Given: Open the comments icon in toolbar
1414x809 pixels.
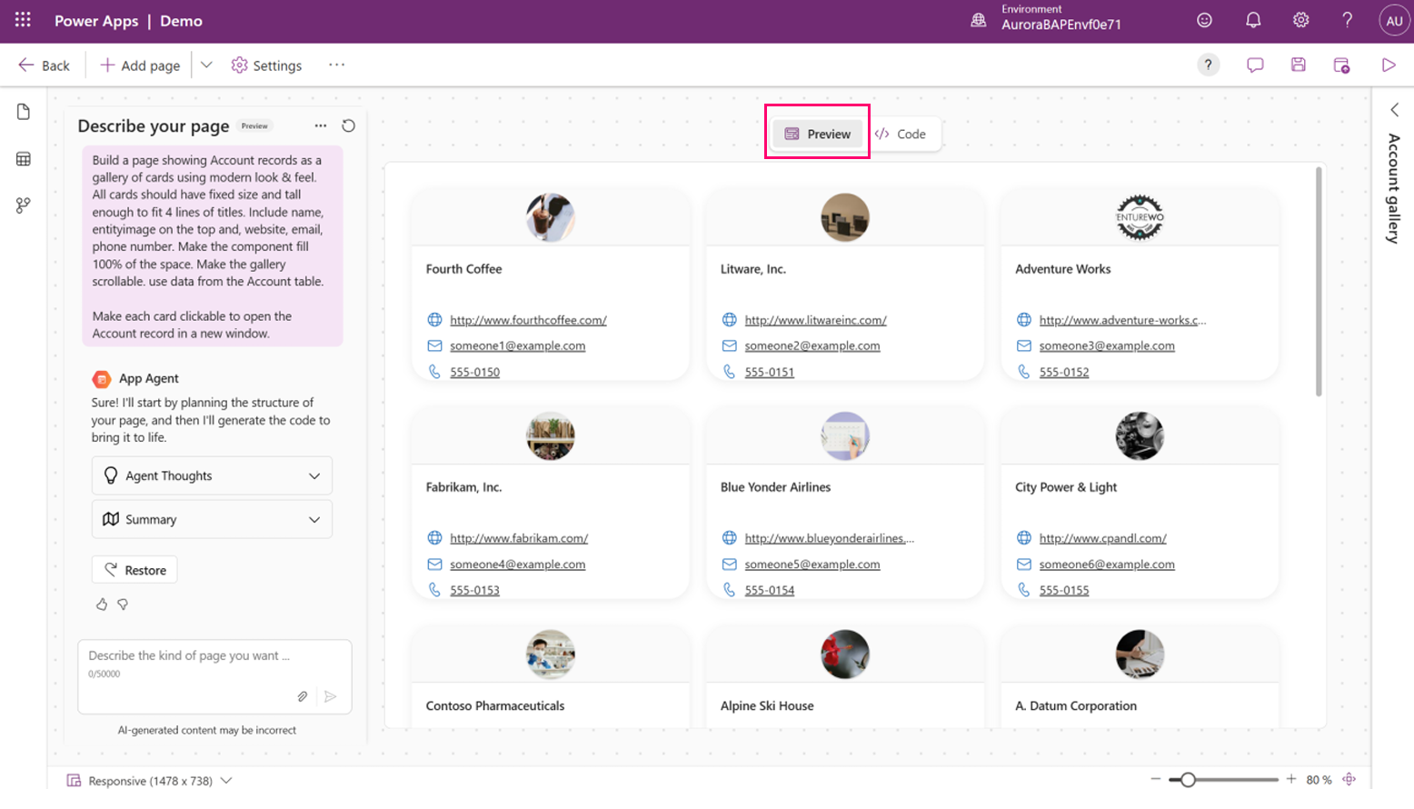Looking at the screenshot, I should [1255, 65].
